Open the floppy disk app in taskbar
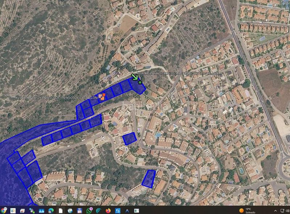Viewport: 290px width, 214px height. click(79, 210)
